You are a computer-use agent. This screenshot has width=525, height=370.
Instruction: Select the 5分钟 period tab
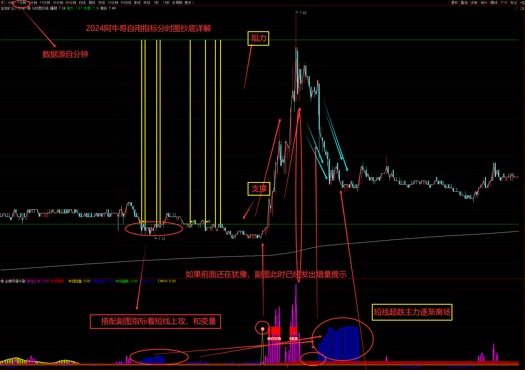coord(33,3)
